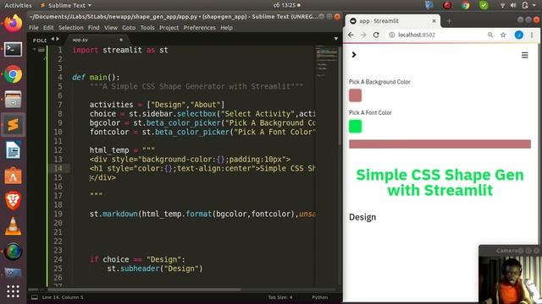Open the Project menu
Viewport: 542px width, 304px height.
tap(169, 28)
